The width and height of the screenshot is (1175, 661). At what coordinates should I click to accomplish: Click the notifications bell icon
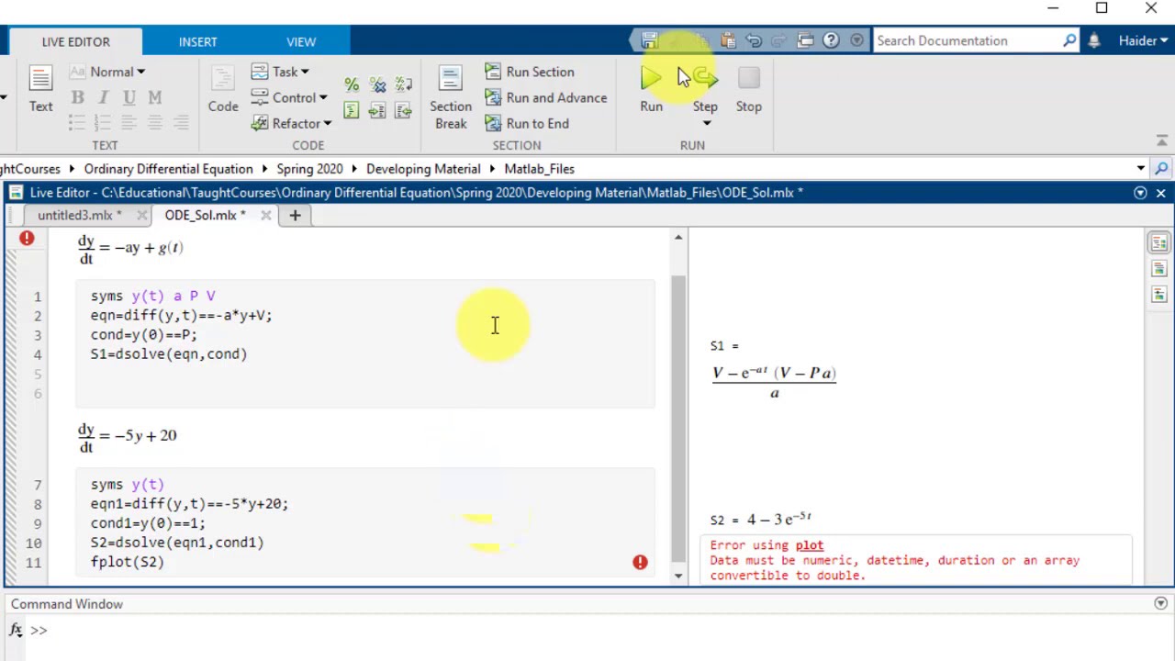[1094, 40]
